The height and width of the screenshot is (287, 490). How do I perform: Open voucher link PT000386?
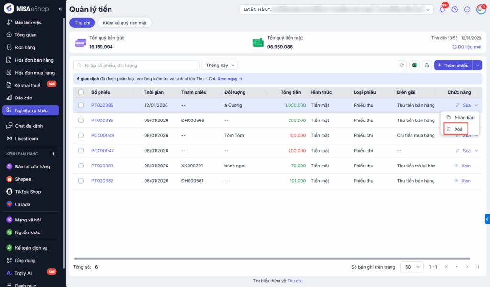click(x=102, y=105)
